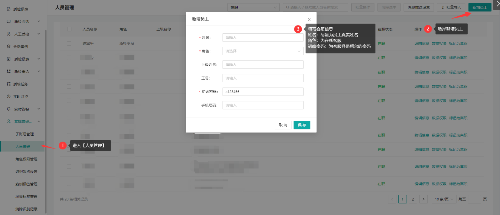Go to page 2 in pagination

coord(413,199)
